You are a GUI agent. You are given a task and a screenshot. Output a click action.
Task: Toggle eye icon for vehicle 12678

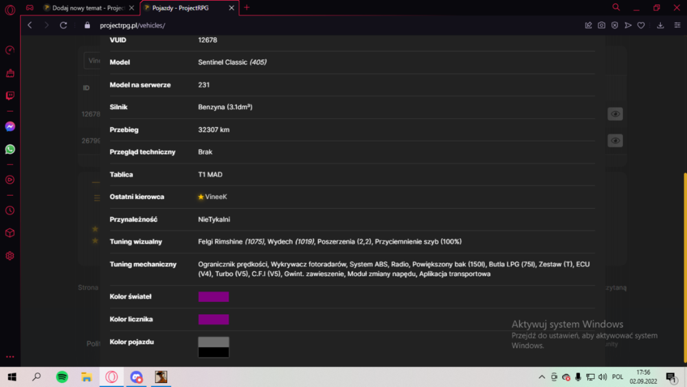(615, 114)
